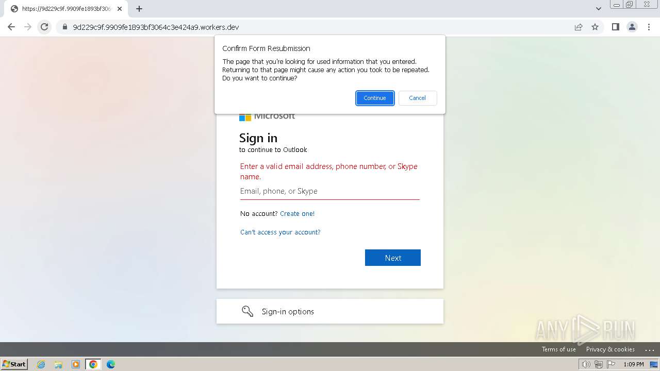Open Microsoft Edge from the taskbar
The height and width of the screenshot is (371, 660).
(x=110, y=364)
